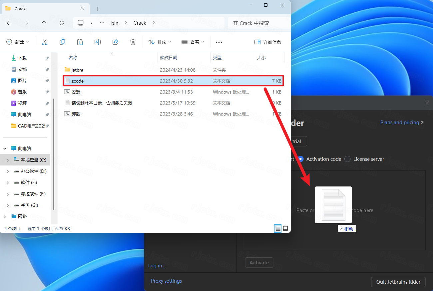The image size is (433, 291).
Task: Close the Crack tab
Action: pyautogui.click(x=82, y=9)
